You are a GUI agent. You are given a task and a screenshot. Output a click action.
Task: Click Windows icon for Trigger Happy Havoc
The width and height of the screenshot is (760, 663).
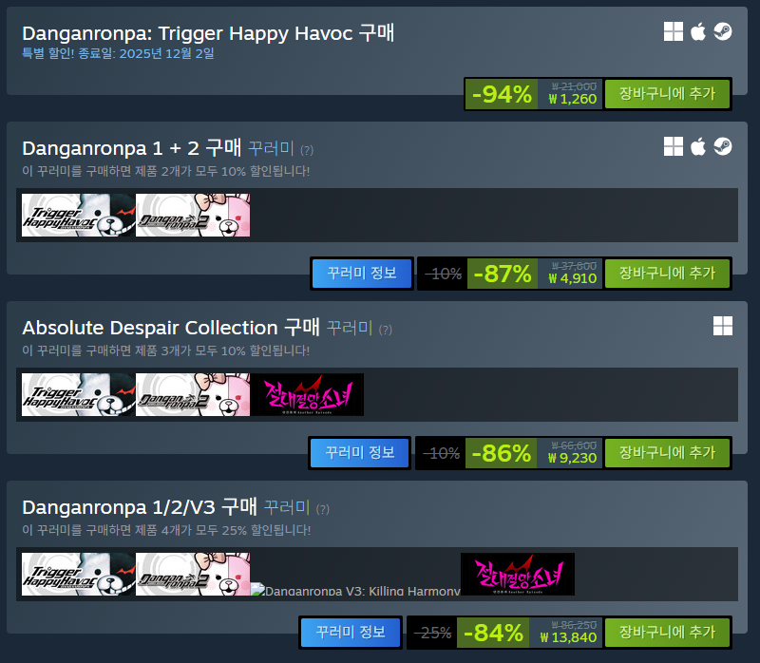[674, 32]
